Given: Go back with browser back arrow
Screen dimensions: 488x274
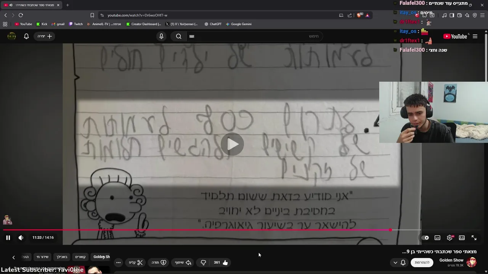Looking at the screenshot, I should tap(6, 15).
